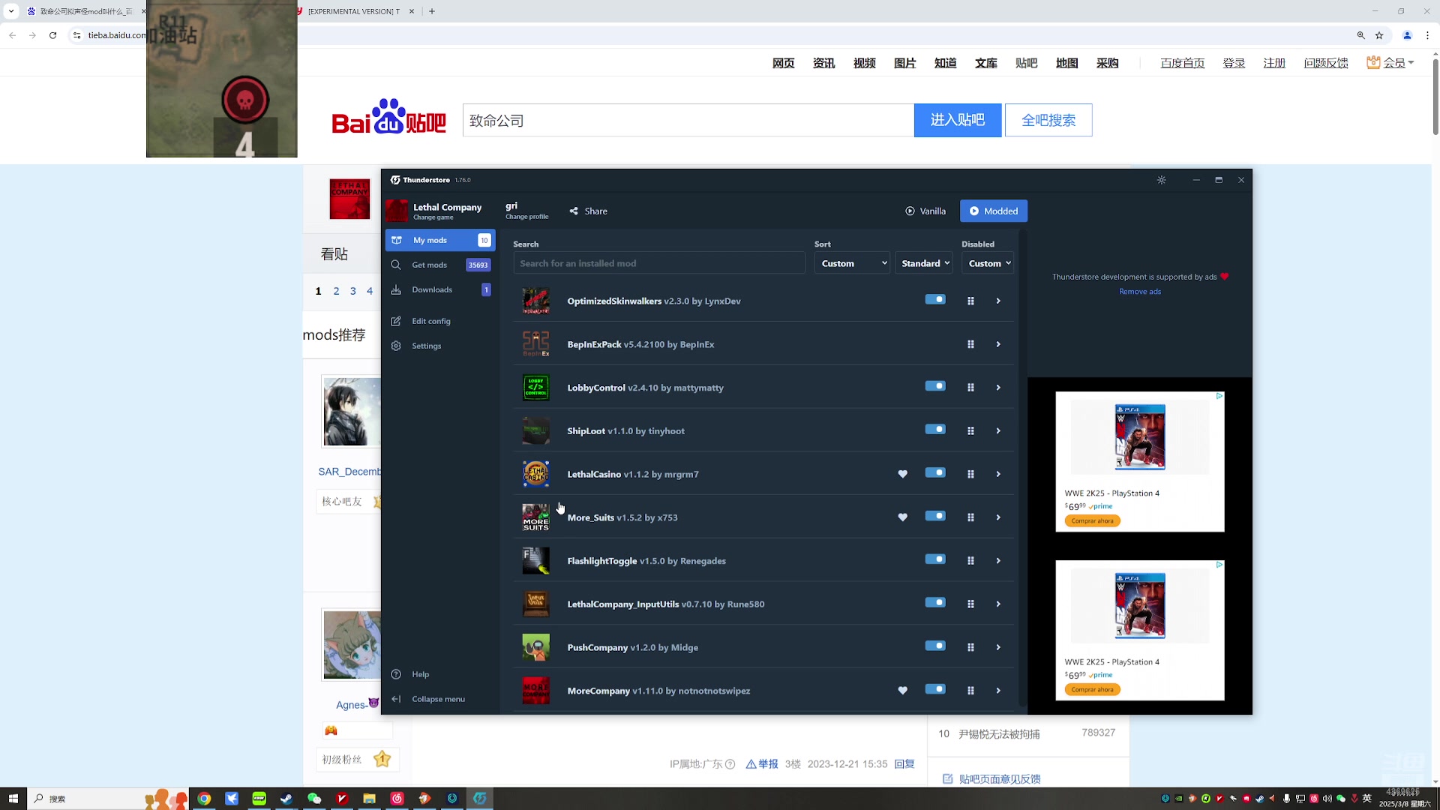Click the volume icon in system tray
Screen dimensions: 1440x810
[x=1327, y=799]
